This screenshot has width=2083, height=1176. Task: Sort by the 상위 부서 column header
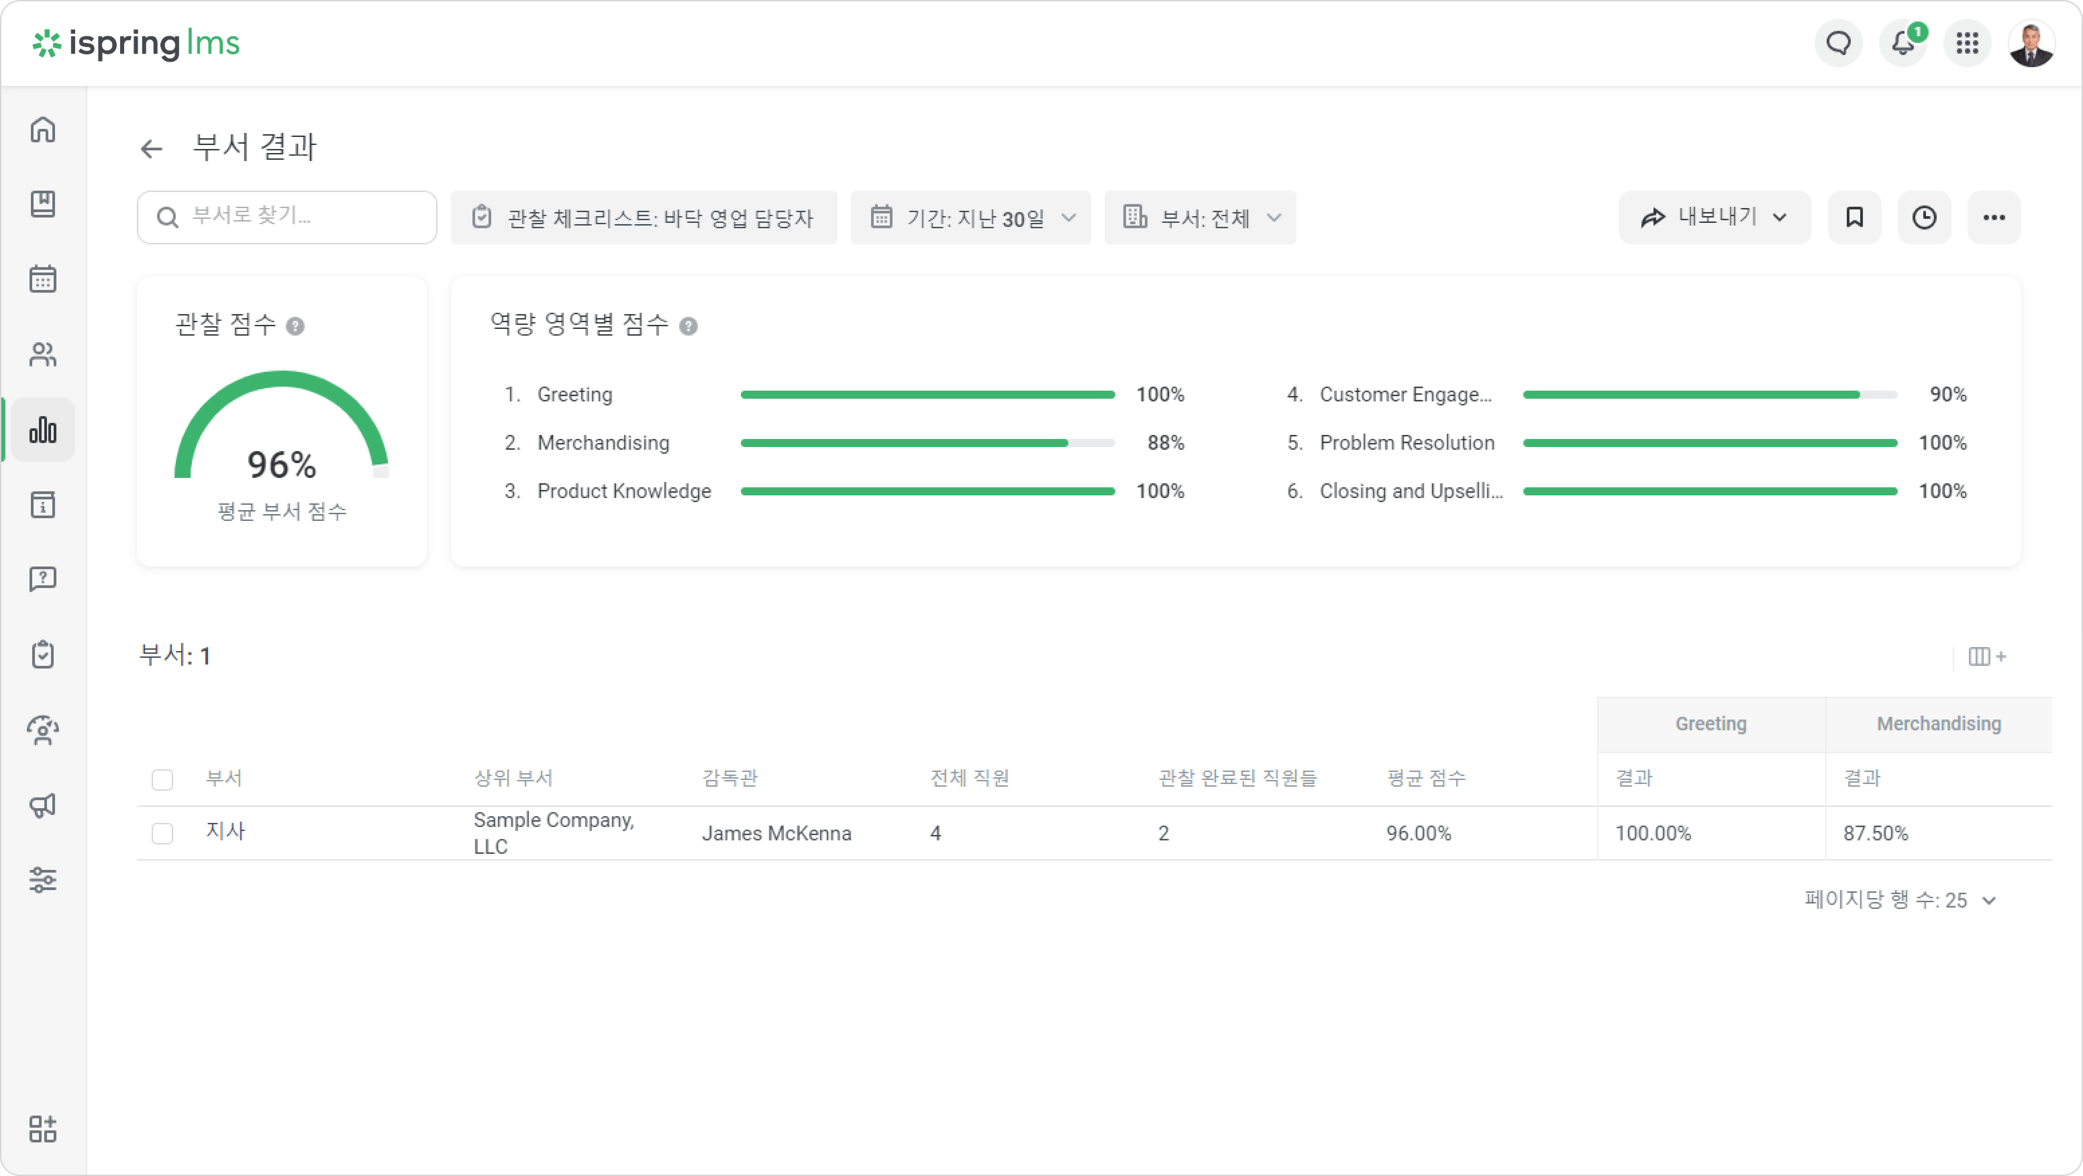coord(513,778)
